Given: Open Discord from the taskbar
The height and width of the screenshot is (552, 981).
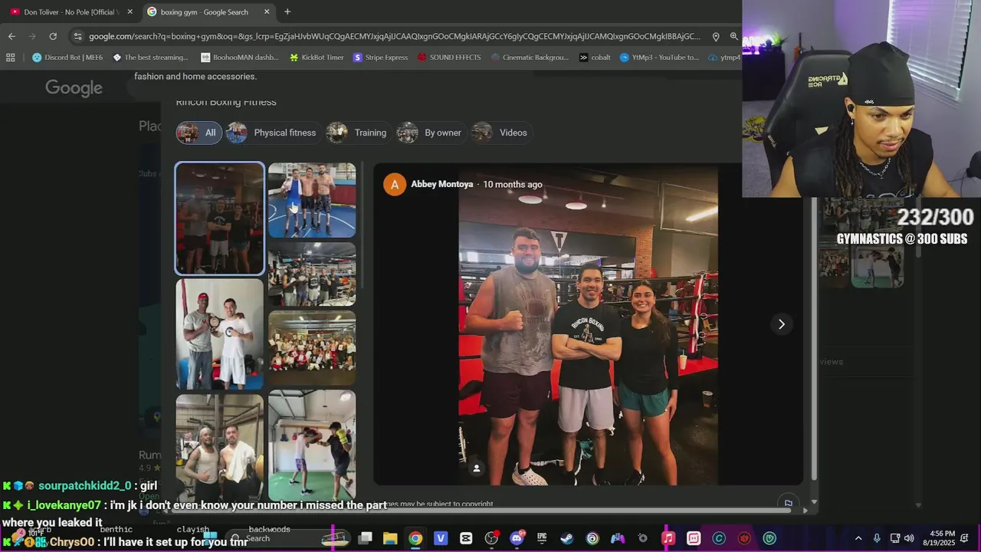Looking at the screenshot, I should coord(517,538).
